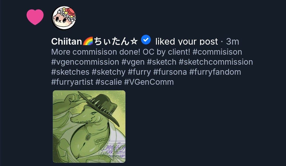Screen dimensions: 286x166
Task: Open the #vgencommission hashtag
Action: coord(85,62)
